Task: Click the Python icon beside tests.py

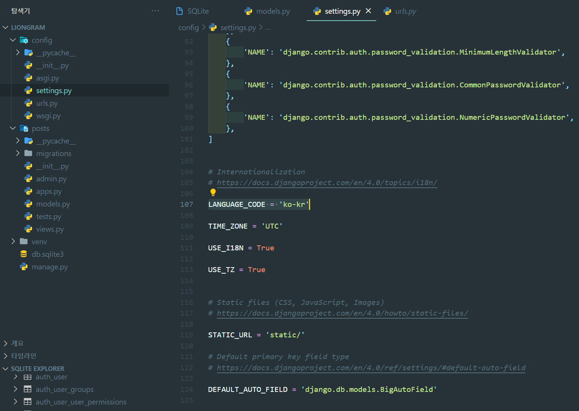Action: [x=28, y=216]
